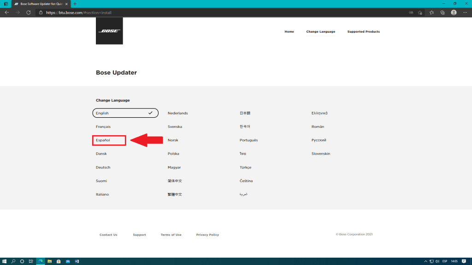This screenshot has width=472, height=265.
Task: Open the browser profile avatar
Action: 454,12
